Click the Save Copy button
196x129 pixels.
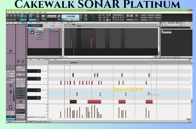(144, 18)
